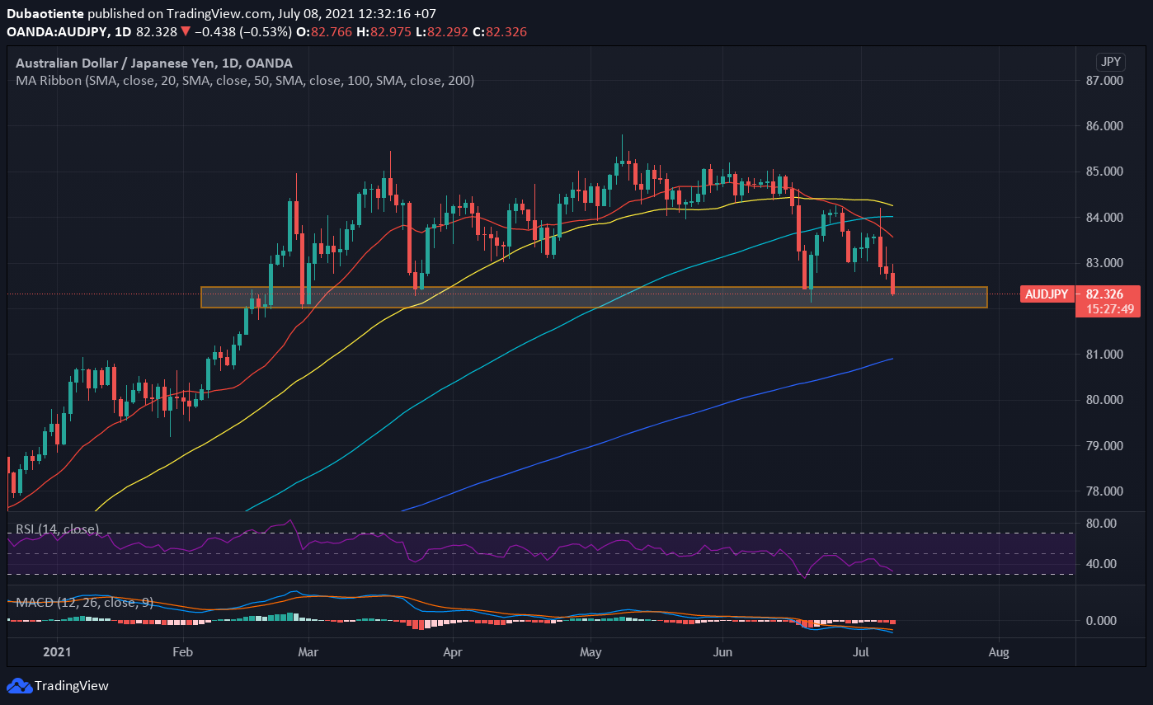The height and width of the screenshot is (705, 1153).
Task: Click the RSI 80.00 scale label
Action: pyautogui.click(x=1102, y=524)
